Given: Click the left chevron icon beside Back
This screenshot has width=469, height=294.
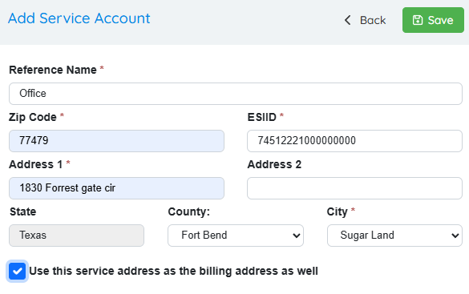Looking at the screenshot, I should (347, 20).
